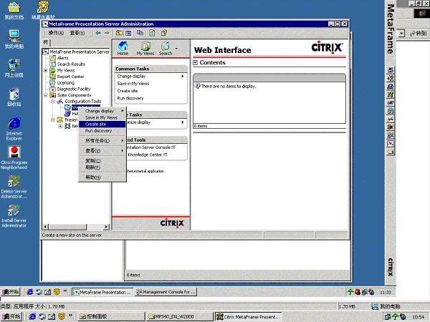Open Recycle Bin desktop icon
The width and height of the screenshot is (430, 322).
pos(14,97)
